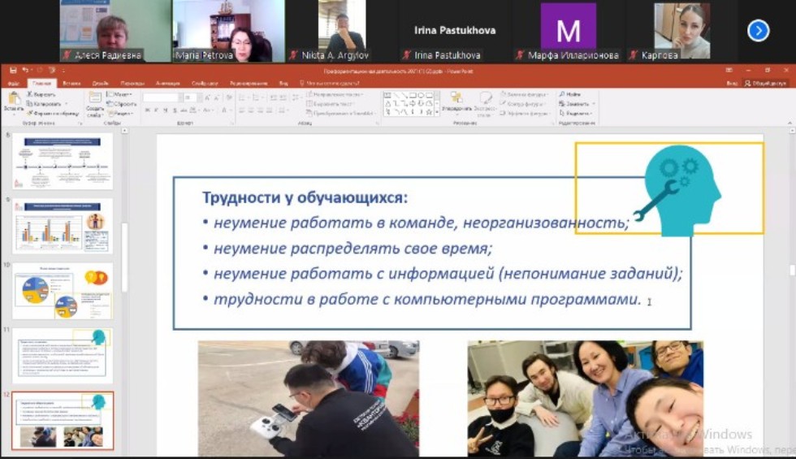796x459 pixels.
Task: Toggle italic (К) formatting
Action: pos(156,110)
